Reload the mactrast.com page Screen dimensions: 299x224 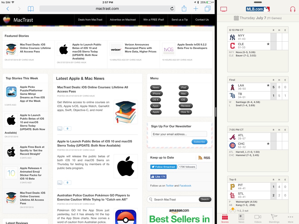(172, 9)
